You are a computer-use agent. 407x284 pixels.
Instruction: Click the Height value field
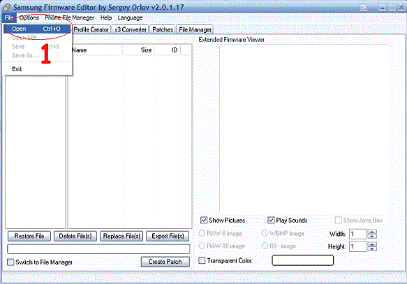pyautogui.click(x=358, y=246)
